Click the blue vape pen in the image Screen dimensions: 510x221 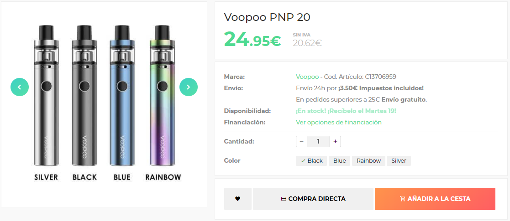coord(122,96)
